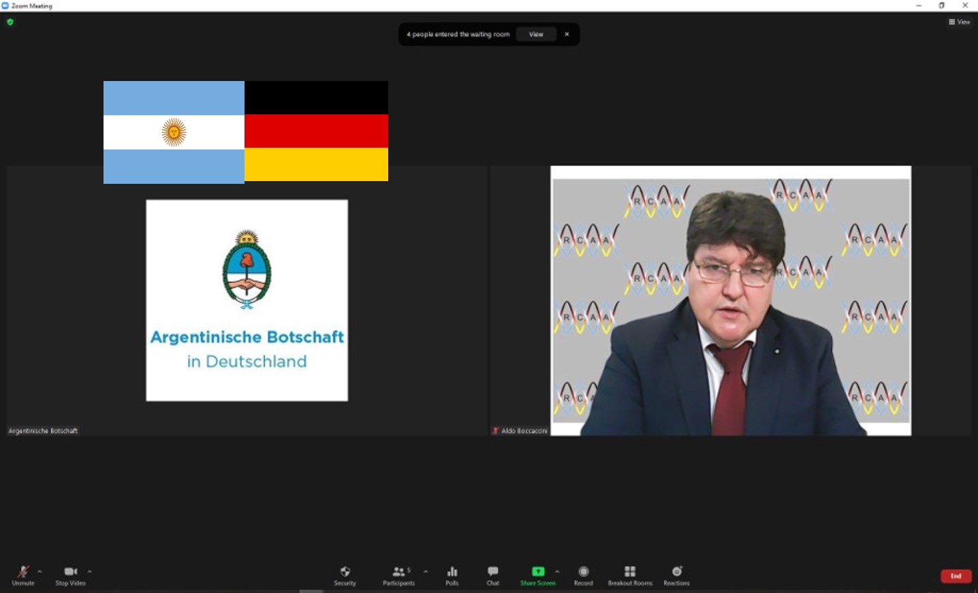Open share options arrow beside Share Screen

(x=557, y=571)
